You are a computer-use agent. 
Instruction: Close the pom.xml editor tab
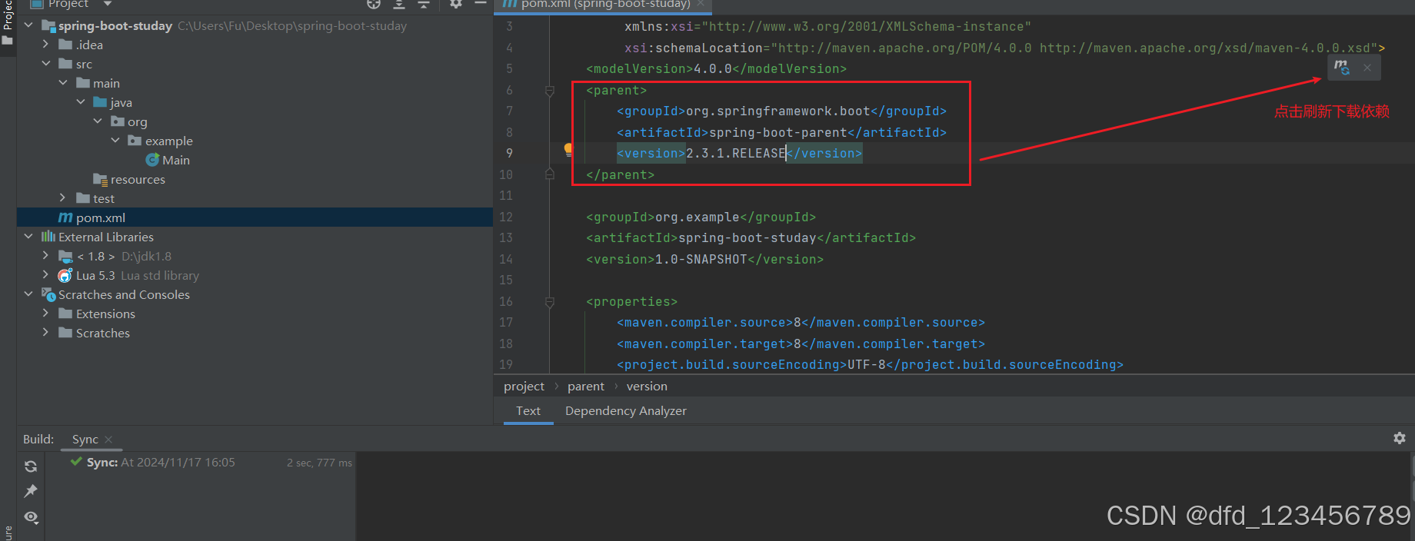click(701, 4)
